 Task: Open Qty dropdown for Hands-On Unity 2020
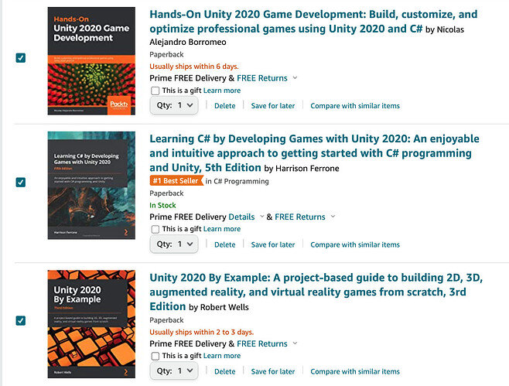coord(174,105)
